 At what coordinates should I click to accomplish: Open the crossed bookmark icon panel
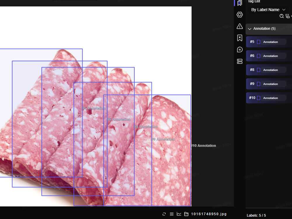pos(240,38)
